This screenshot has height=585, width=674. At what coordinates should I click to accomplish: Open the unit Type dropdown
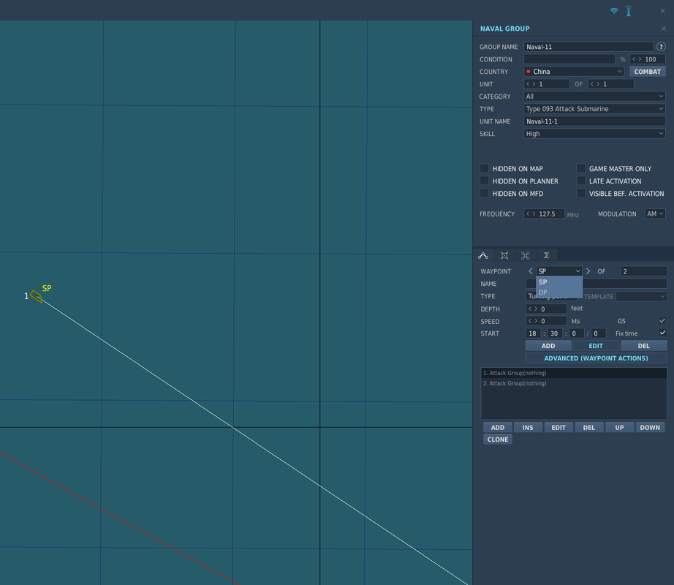[x=594, y=109]
